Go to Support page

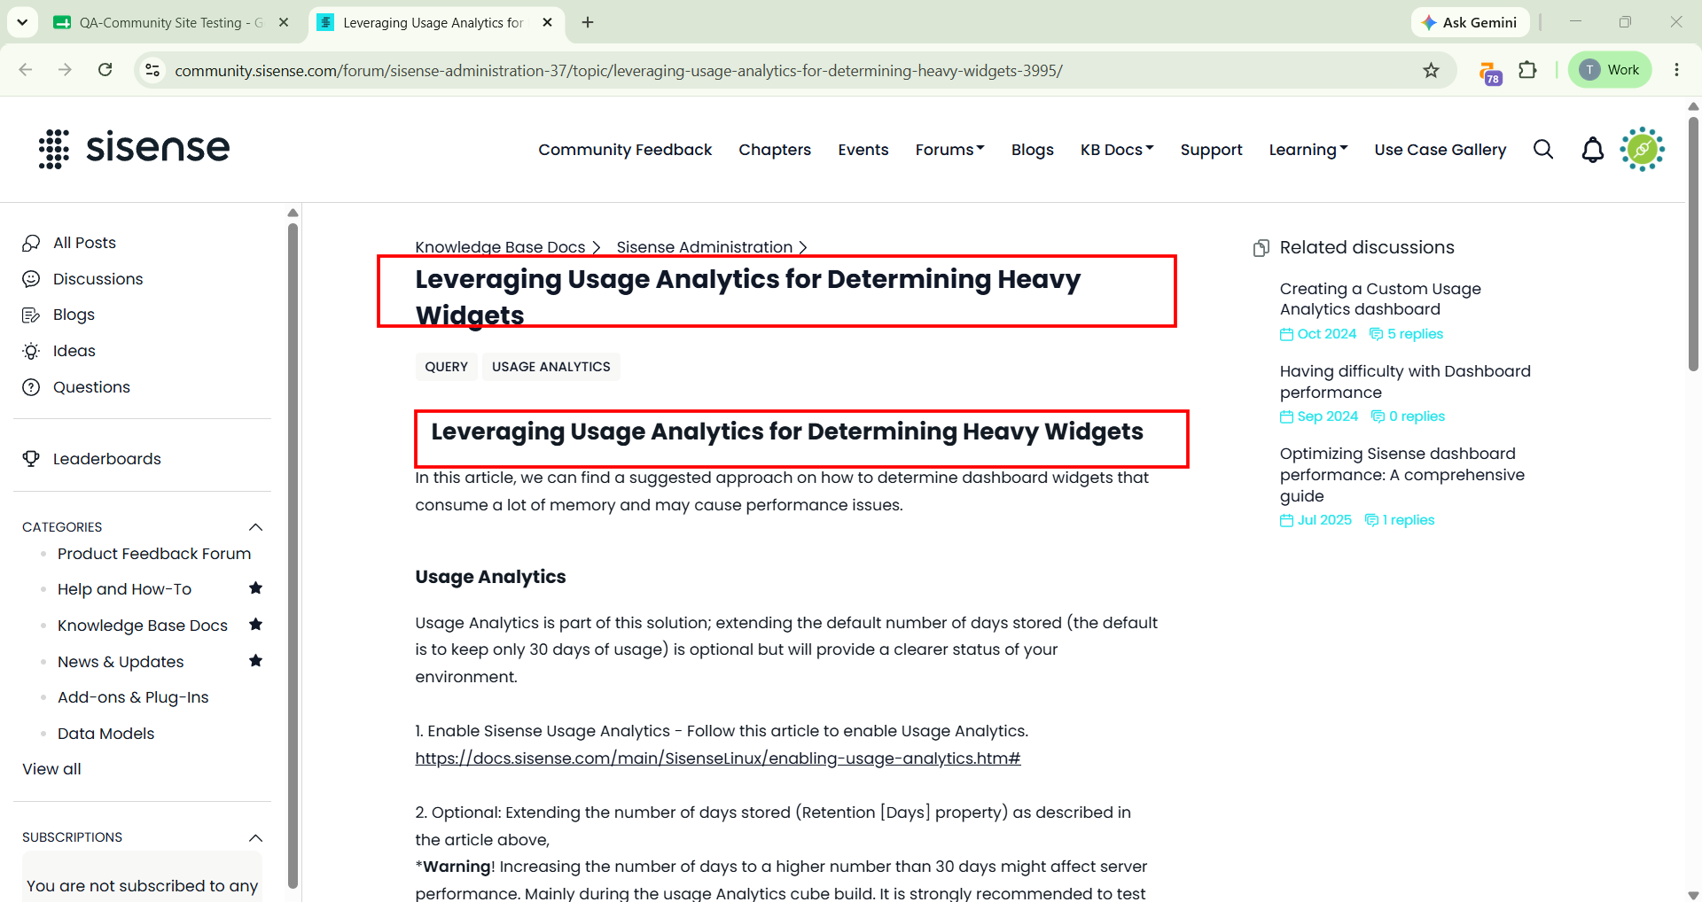(x=1211, y=150)
